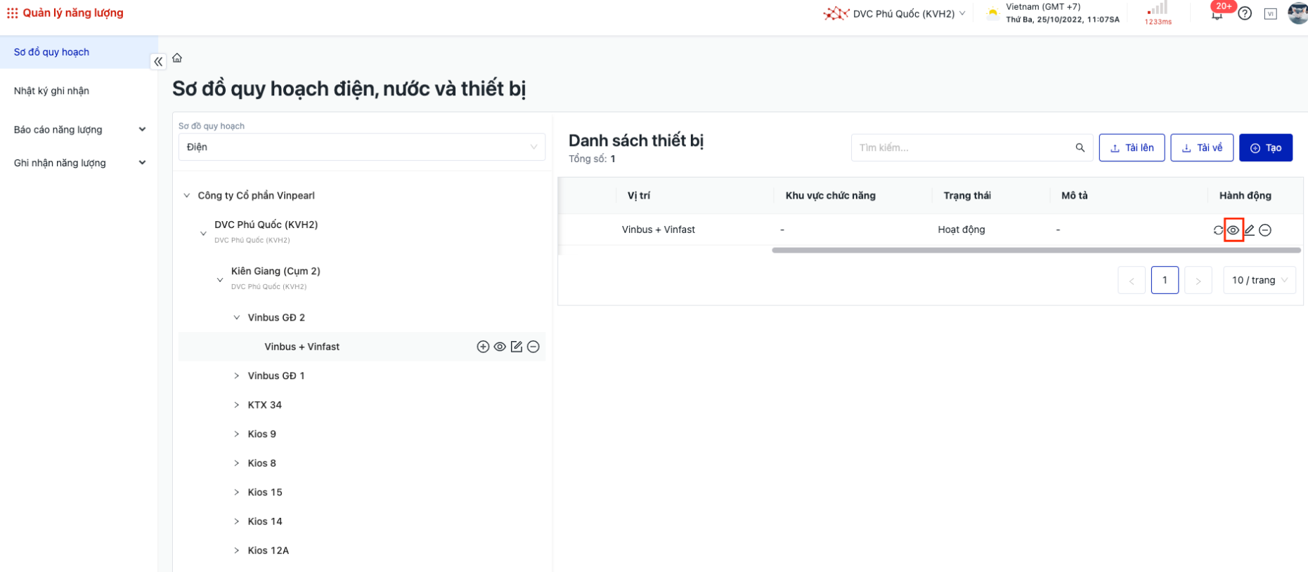Toggle eye icon on Vinbus + Vinfast tree node
Image resolution: width=1308 pixels, height=572 pixels.
(x=500, y=347)
